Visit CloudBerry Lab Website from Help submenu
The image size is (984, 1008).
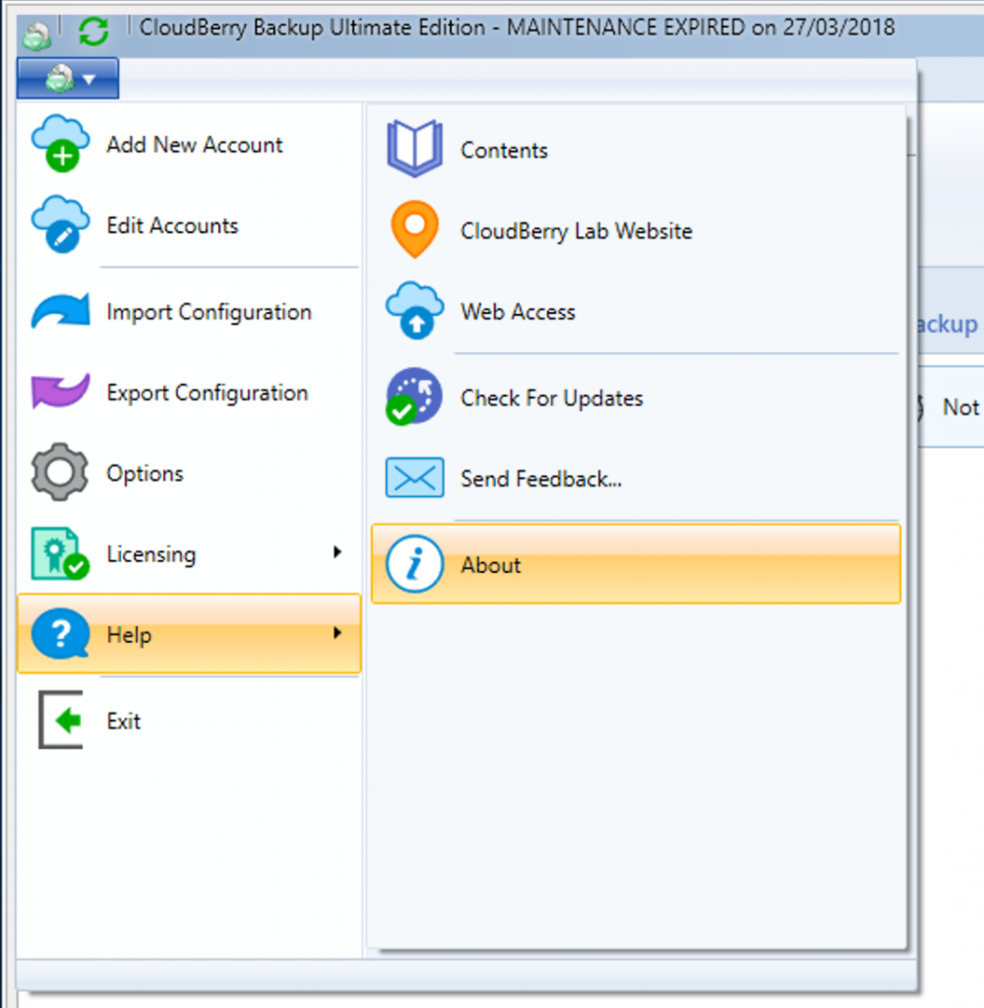tap(637, 230)
